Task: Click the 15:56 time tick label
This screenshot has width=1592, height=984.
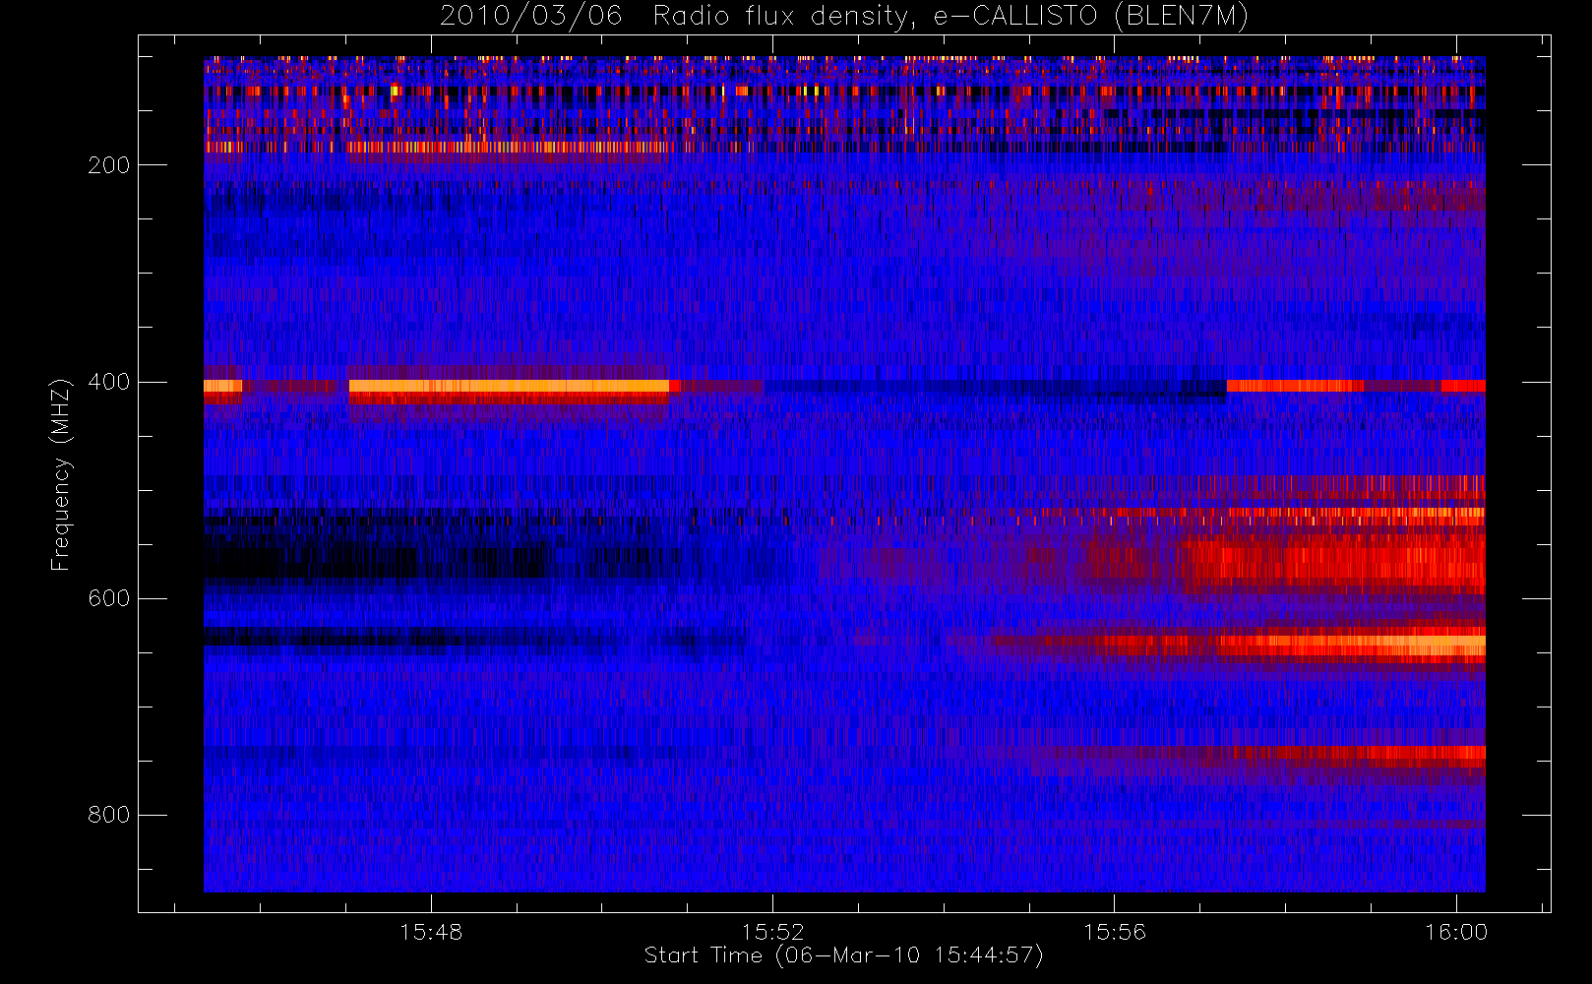Action: [1115, 932]
